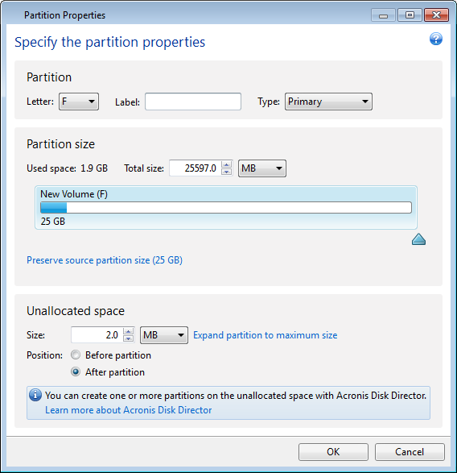
Task: Open the unallocated Size unit MB dropdown
Action: click(164, 335)
